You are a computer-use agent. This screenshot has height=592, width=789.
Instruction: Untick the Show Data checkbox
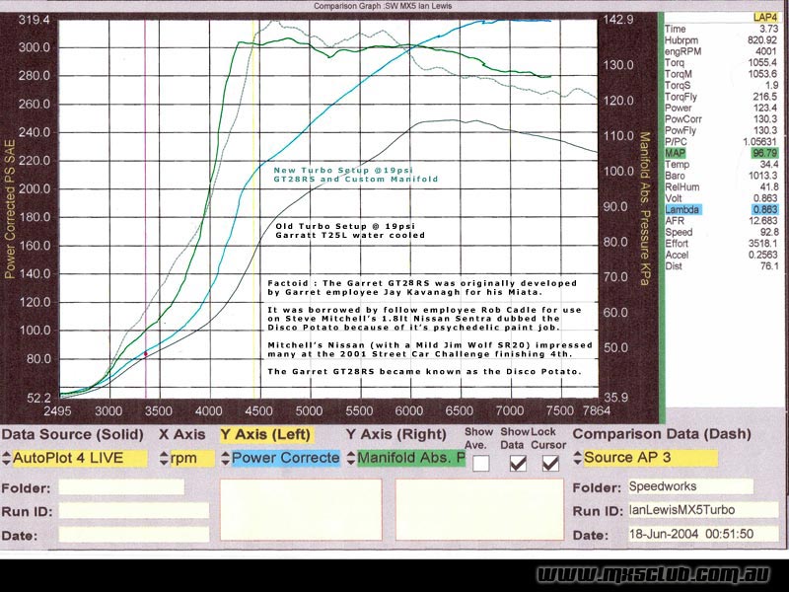518,463
